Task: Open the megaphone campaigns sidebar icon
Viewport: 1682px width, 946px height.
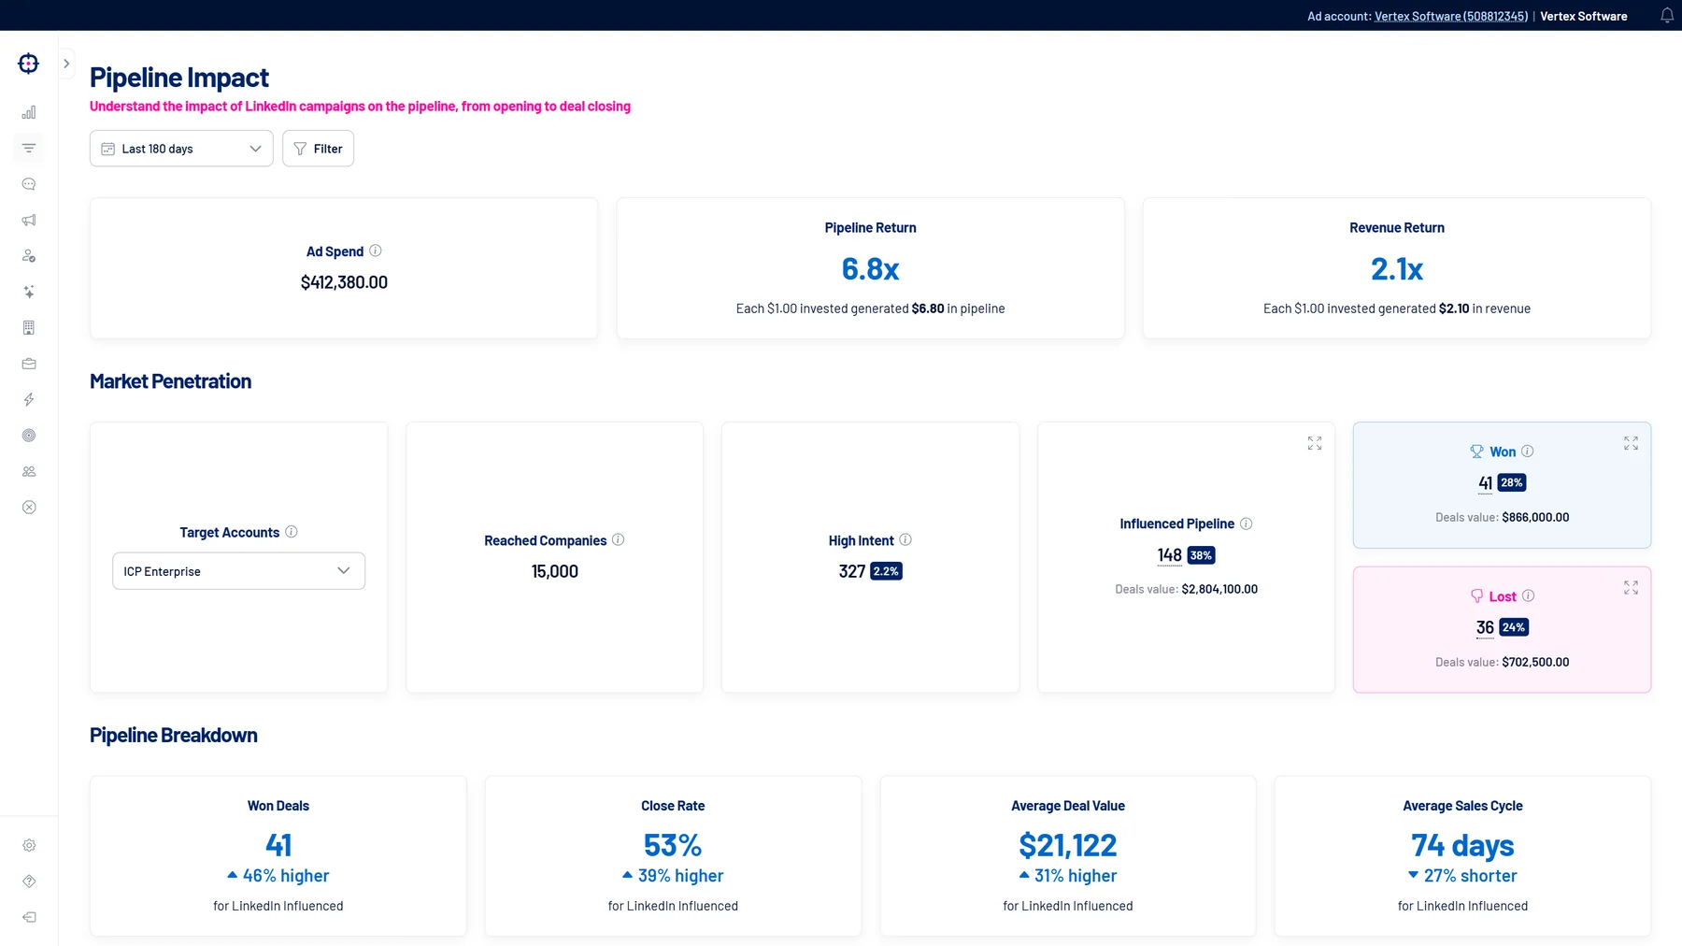Action: point(29,220)
